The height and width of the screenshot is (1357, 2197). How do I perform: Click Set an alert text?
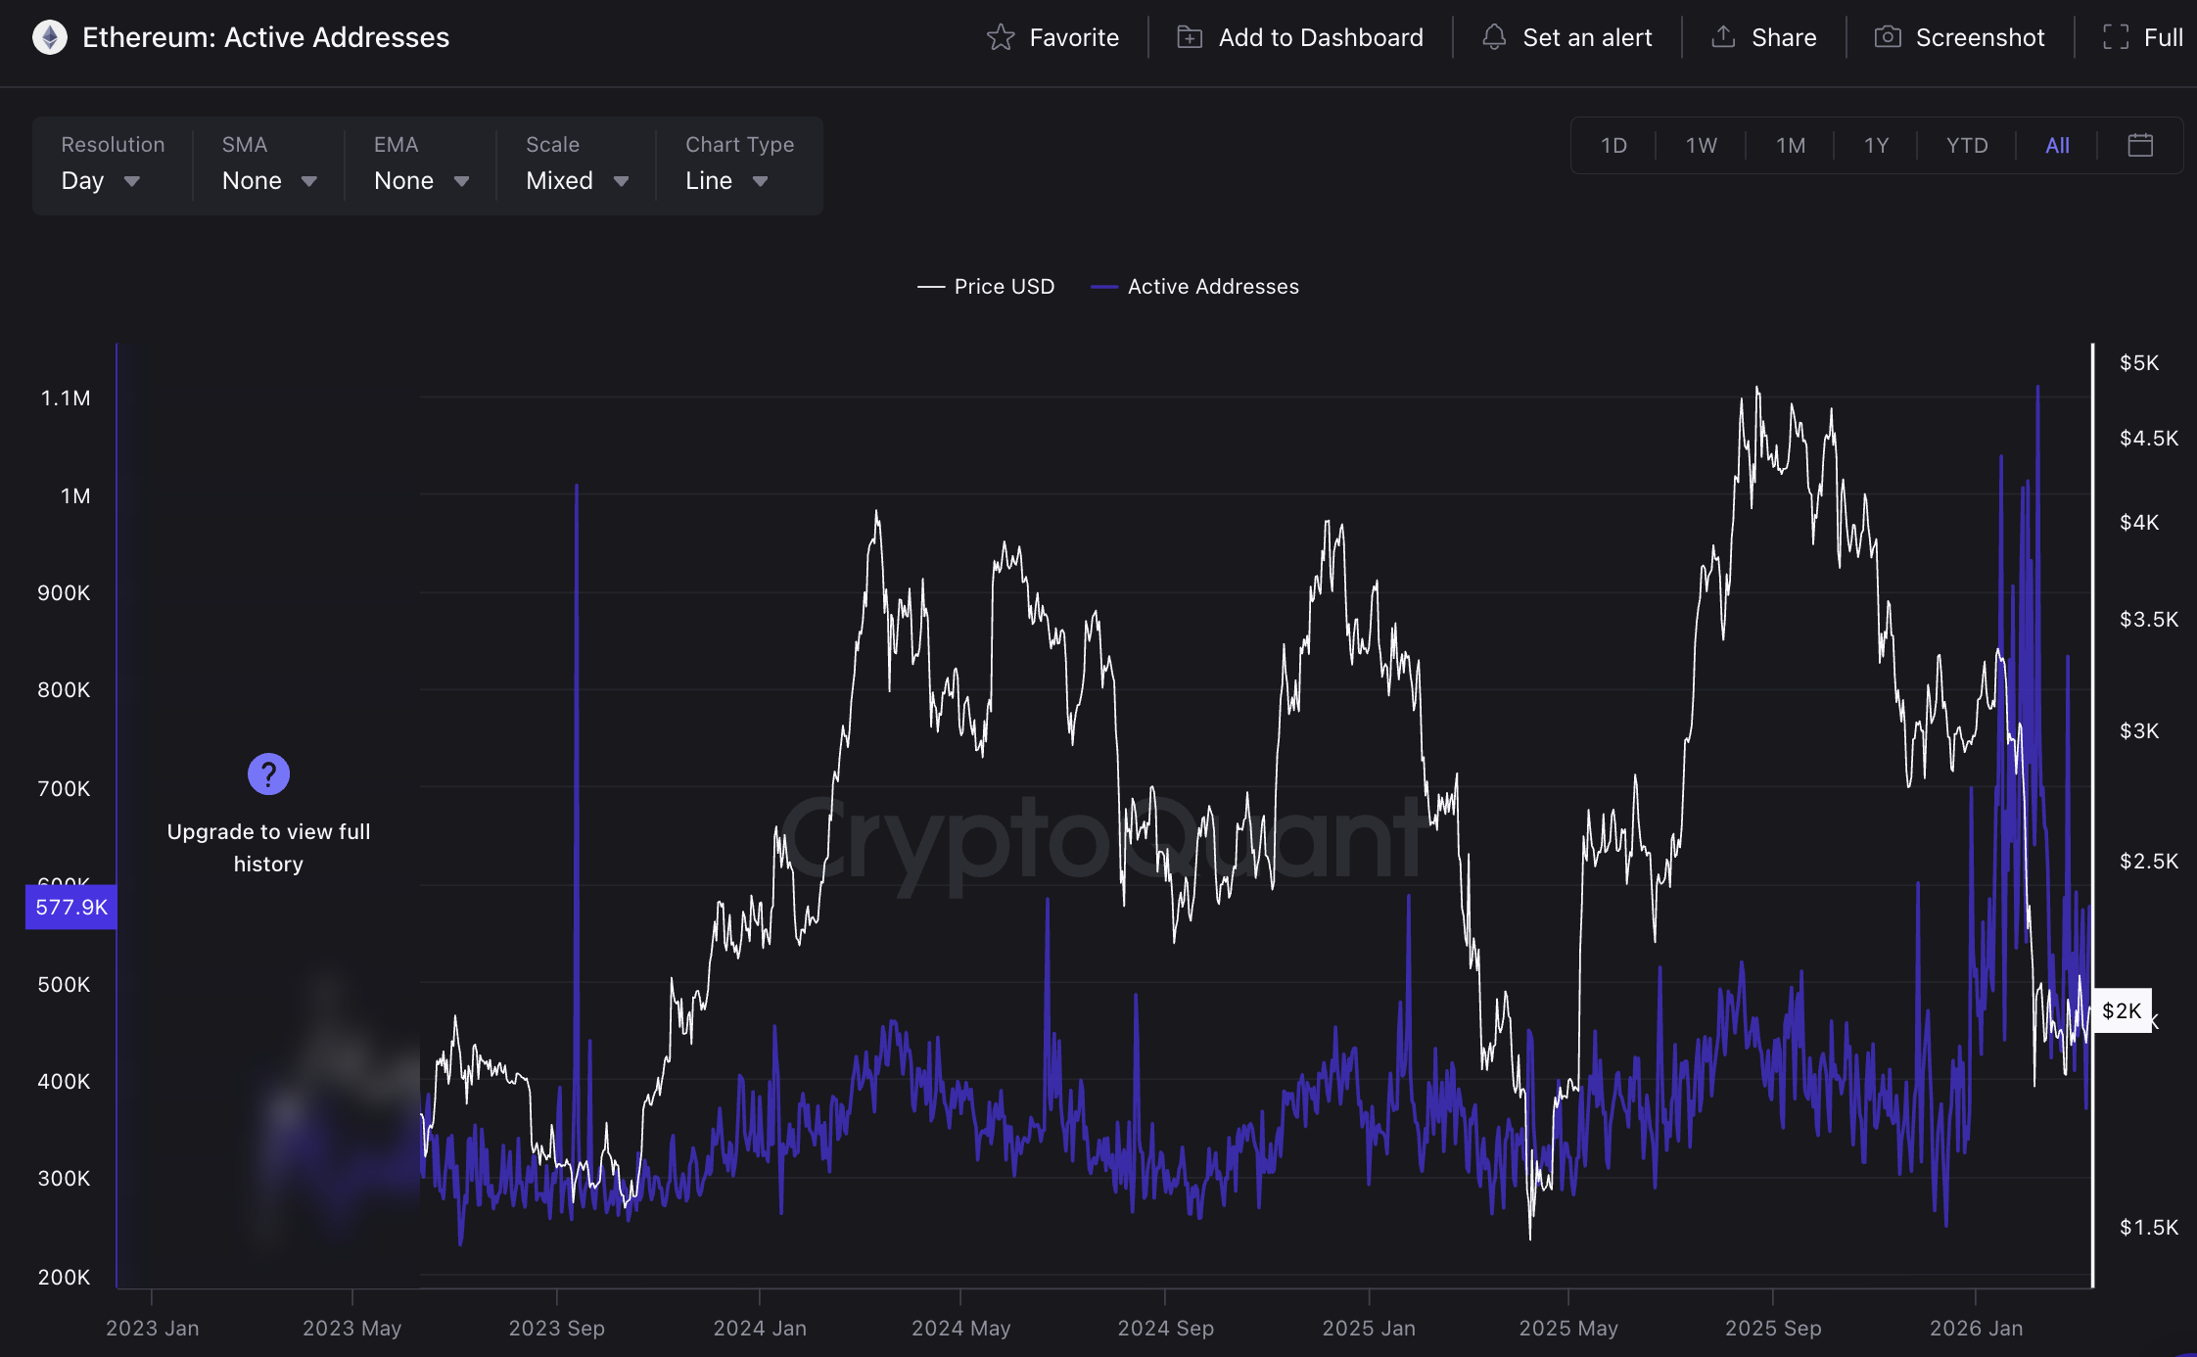[x=1587, y=37]
